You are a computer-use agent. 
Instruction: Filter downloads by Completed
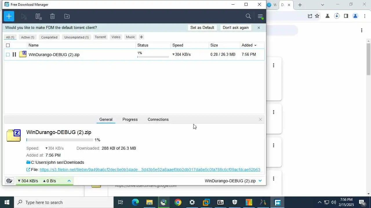coord(49,37)
